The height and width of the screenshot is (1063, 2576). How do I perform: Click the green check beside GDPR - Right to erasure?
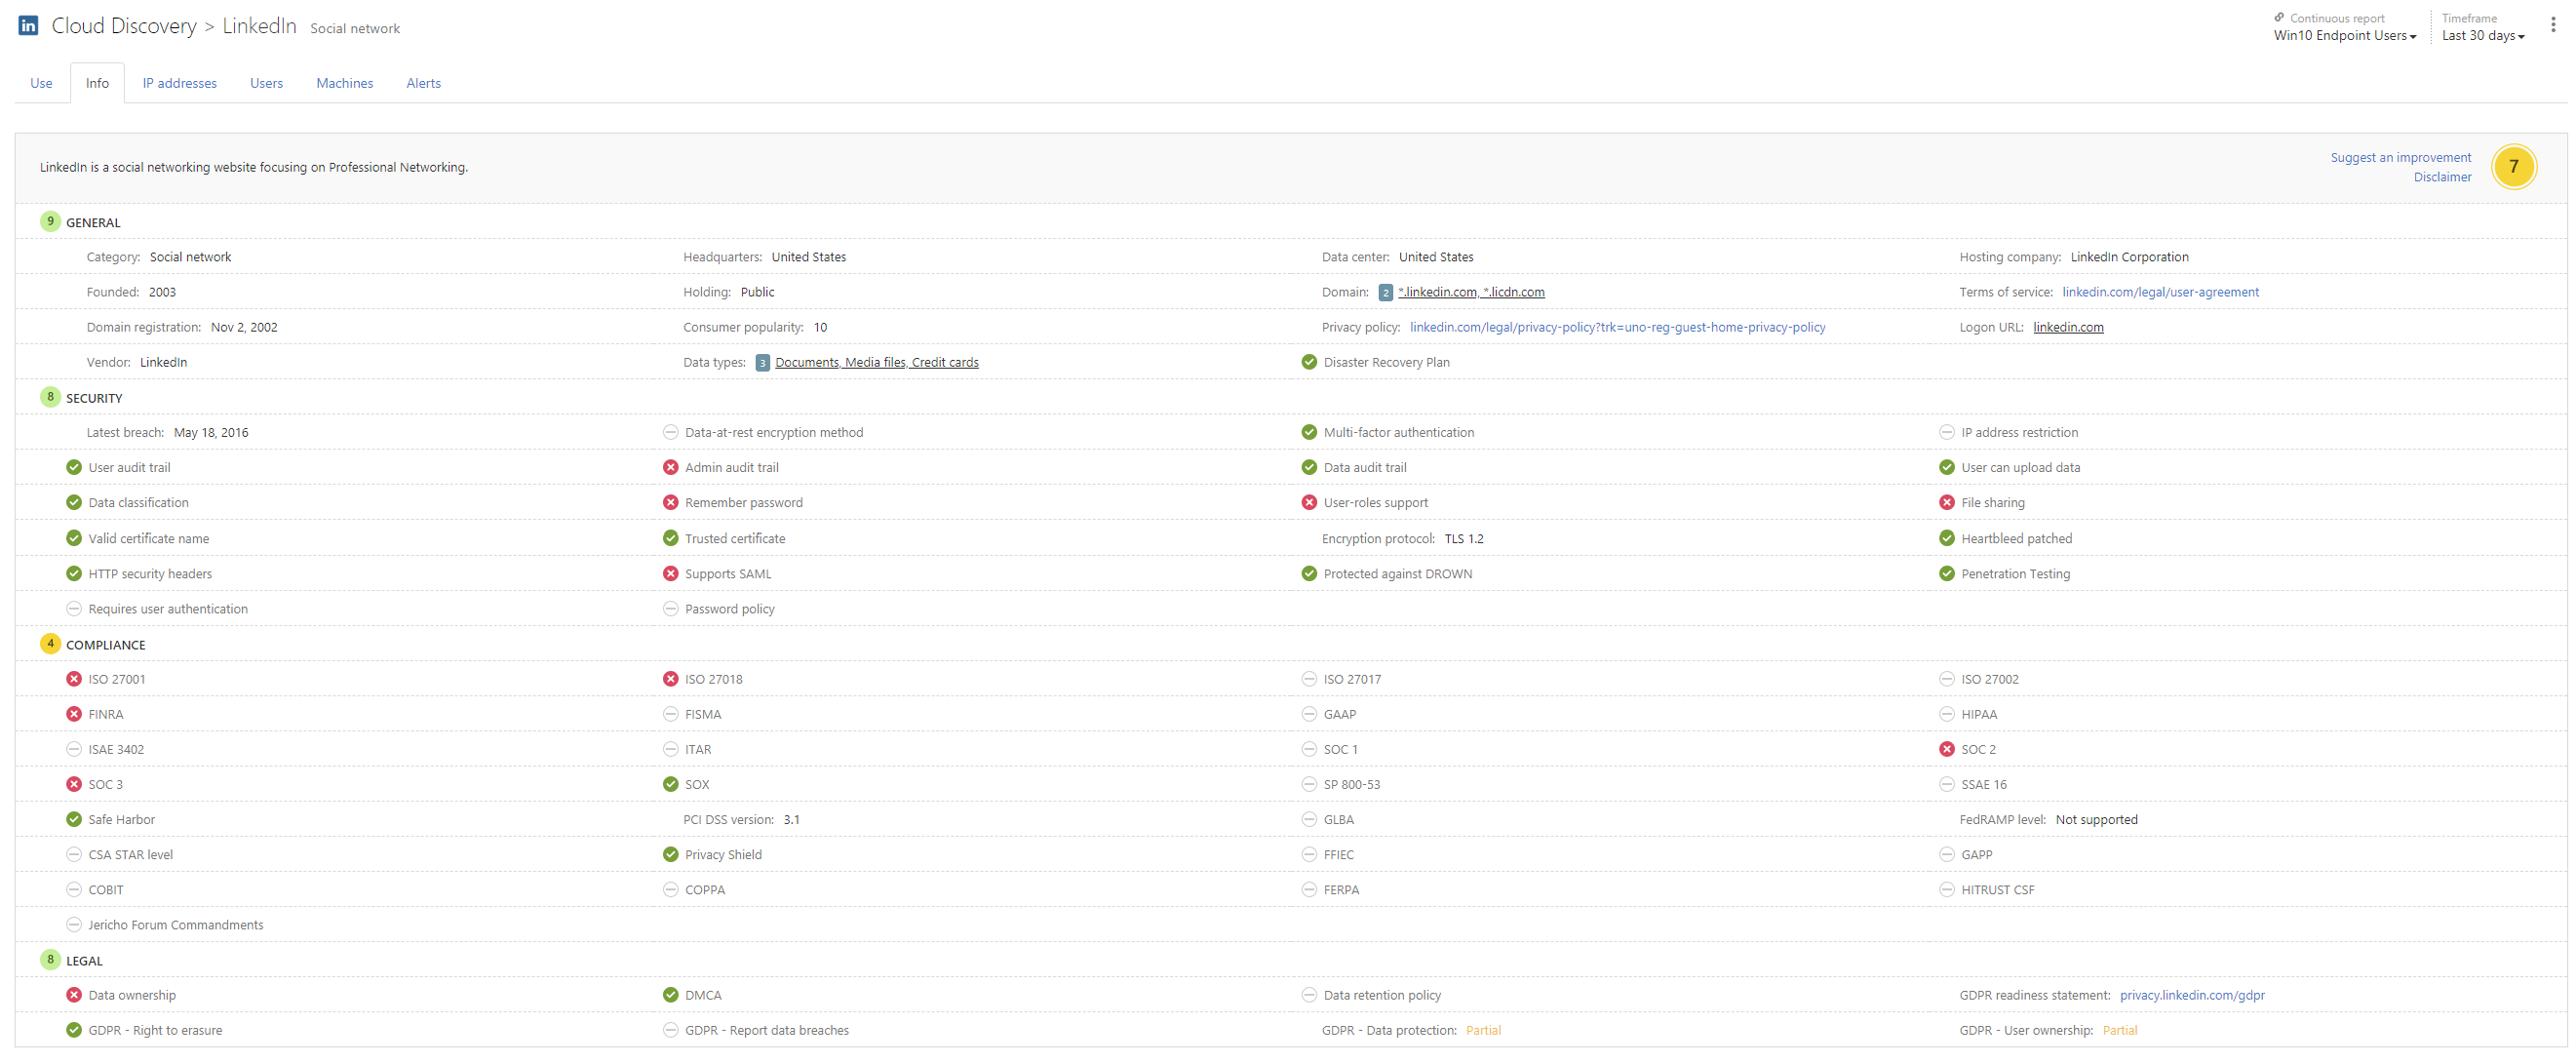[x=73, y=1030]
